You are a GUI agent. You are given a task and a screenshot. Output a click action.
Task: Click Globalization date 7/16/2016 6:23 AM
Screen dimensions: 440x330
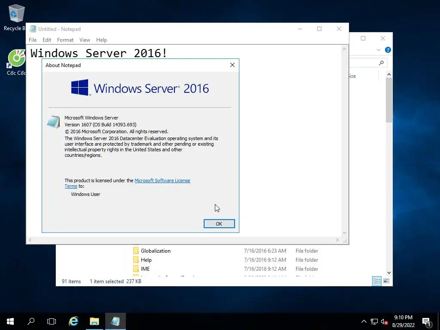click(265, 251)
